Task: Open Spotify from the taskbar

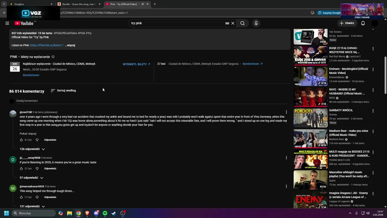Action: [x=105, y=213]
